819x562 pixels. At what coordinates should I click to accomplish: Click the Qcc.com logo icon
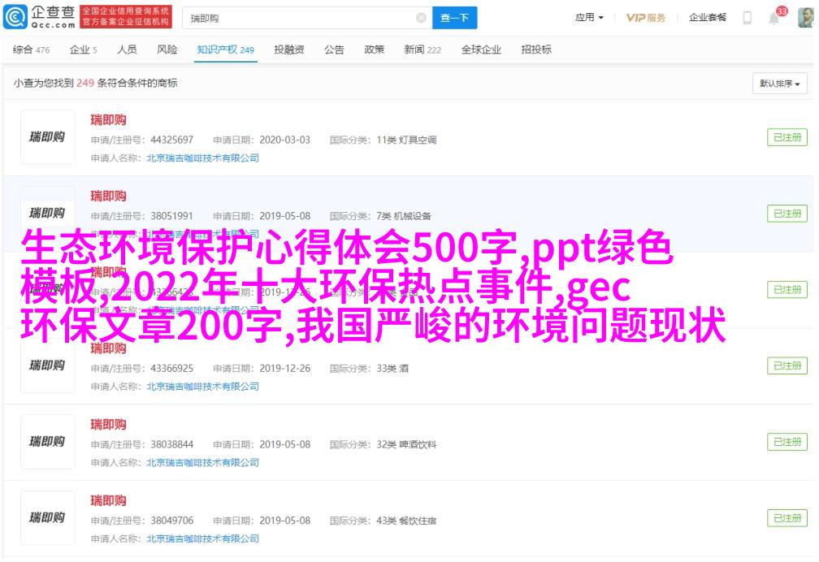pos(15,17)
